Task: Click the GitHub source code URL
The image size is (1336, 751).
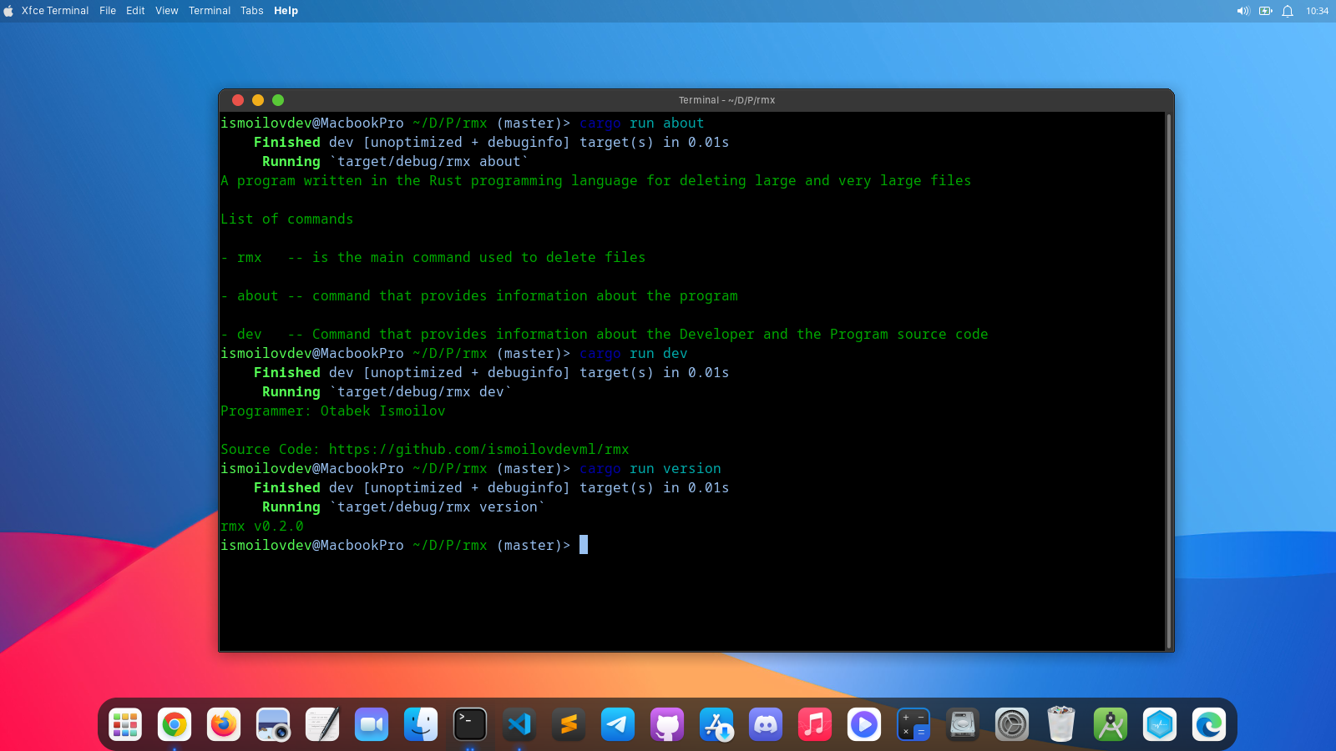Action: (479, 449)
